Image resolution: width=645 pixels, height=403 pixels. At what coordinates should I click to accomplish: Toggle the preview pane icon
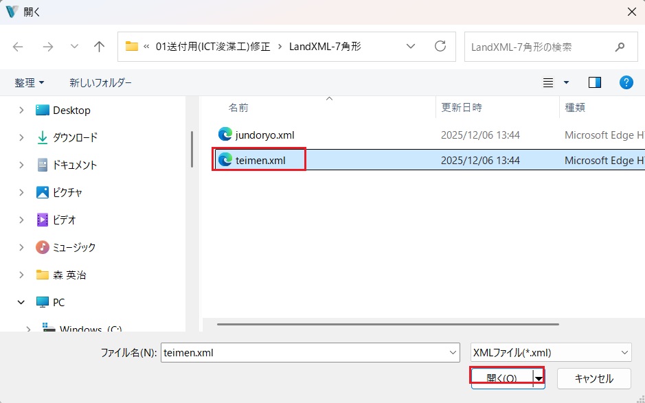click(x=594, y=82)
